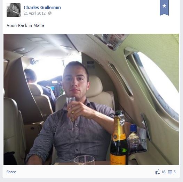Viewport: 183px width, 182px height.
Task: Click the blue-capped water bottle in photo
Action: 133,138
